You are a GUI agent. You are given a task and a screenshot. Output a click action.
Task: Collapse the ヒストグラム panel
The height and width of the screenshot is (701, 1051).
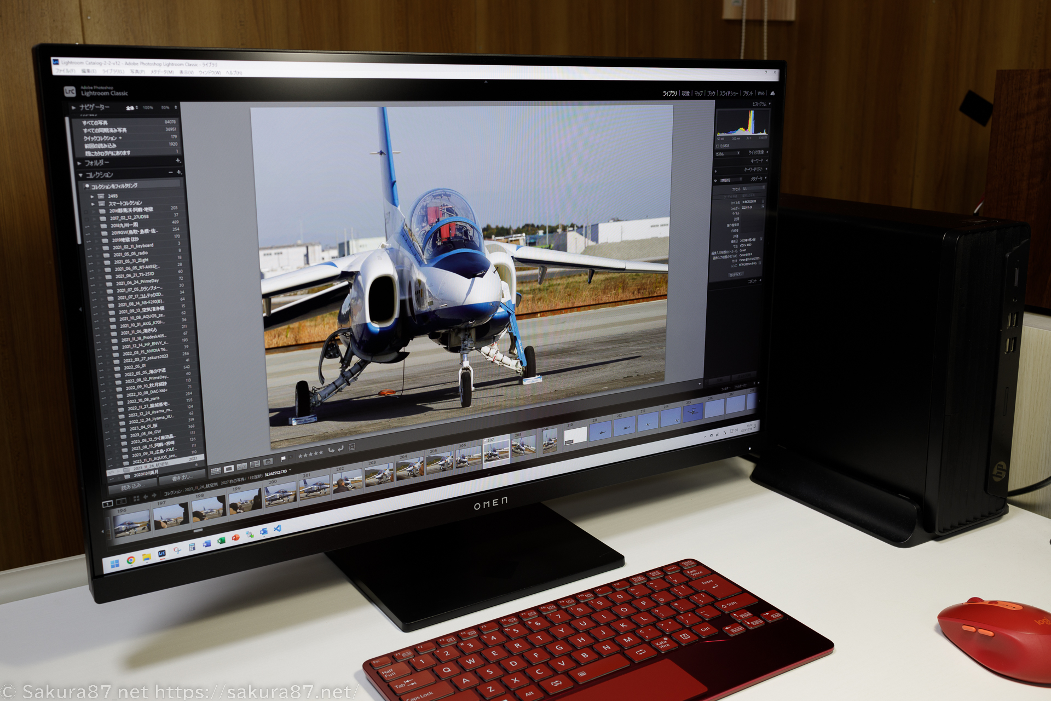point(770,104)
